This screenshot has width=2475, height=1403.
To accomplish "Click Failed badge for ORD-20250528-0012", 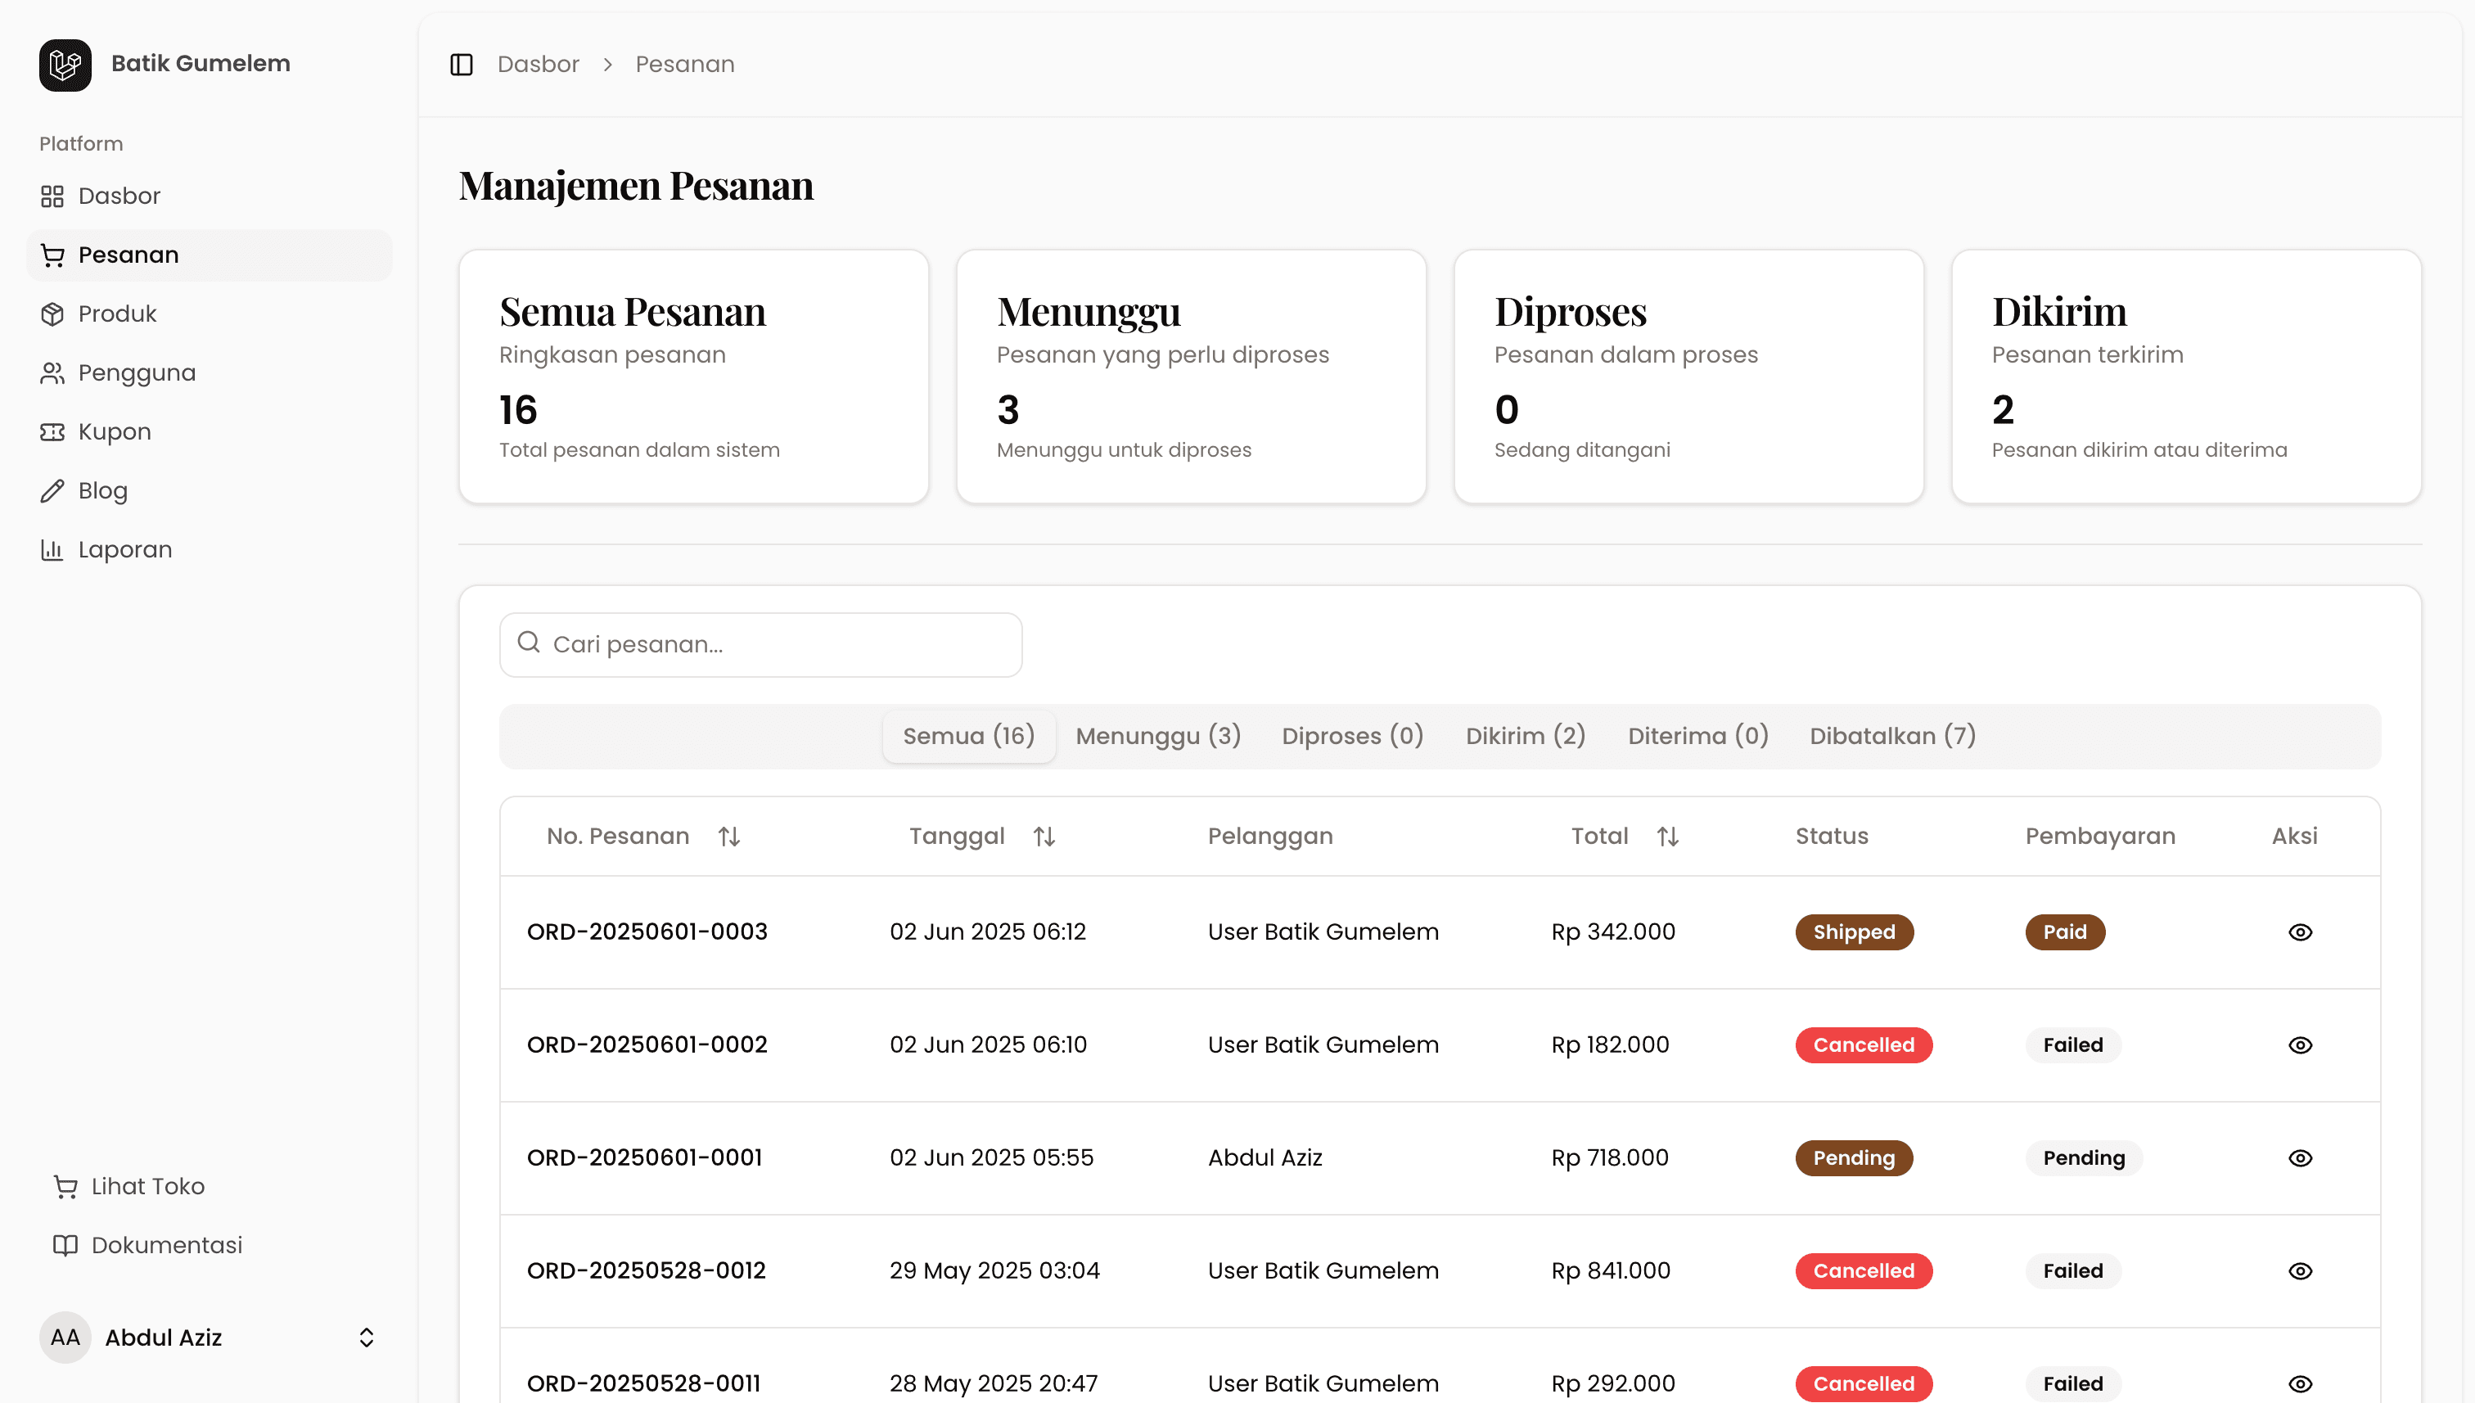I will point(2073,1271).
